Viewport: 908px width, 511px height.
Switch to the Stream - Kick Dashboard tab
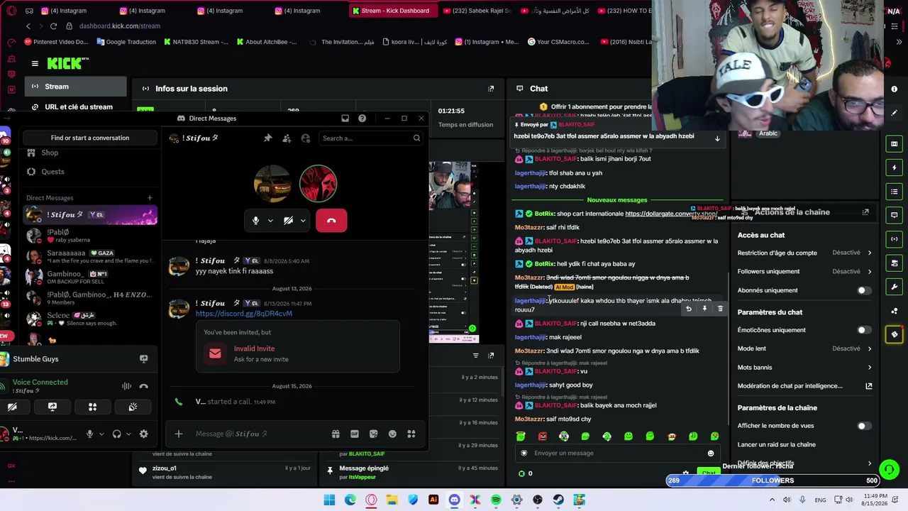tap(394, 11)
